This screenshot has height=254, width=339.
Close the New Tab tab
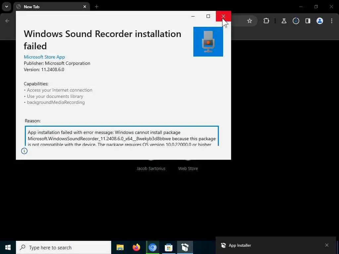(x=85, y=7)
